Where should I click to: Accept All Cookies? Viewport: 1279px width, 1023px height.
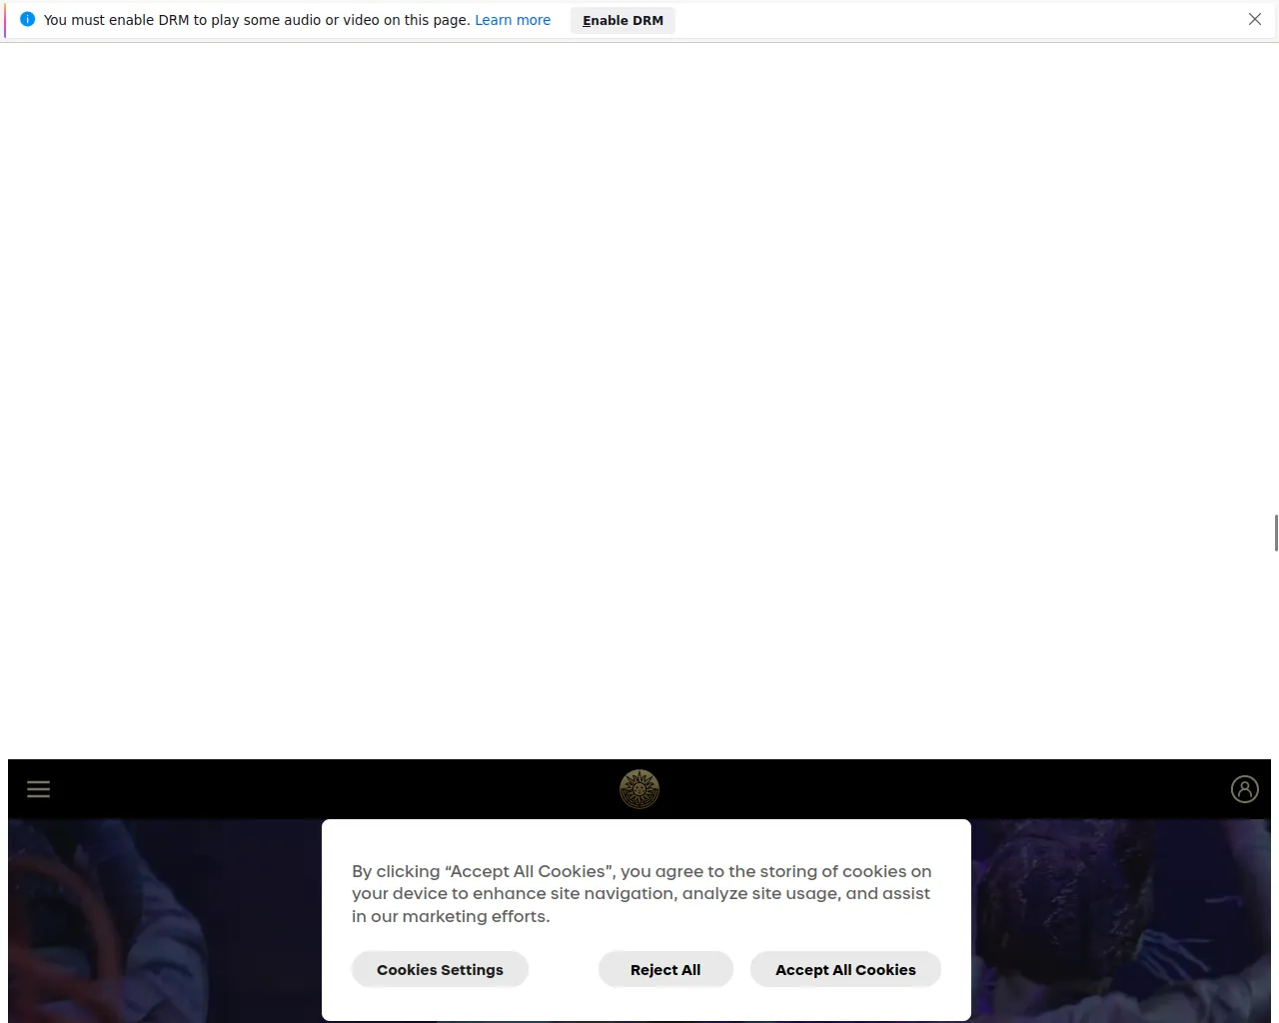click(845, 969)
